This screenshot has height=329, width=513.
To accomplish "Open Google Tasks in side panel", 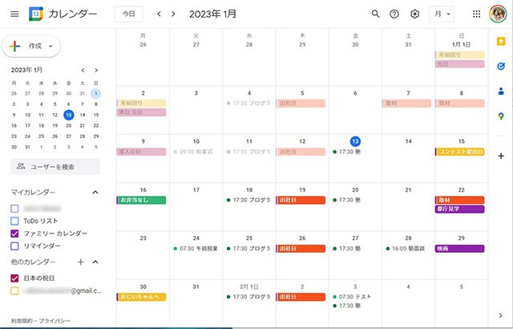I will [x=501, y=67].
